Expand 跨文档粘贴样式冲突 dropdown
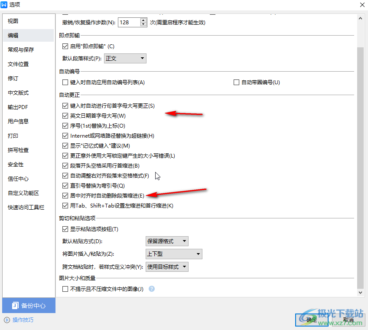The height and width of the screenshot is (330, 368). coord(167,267)
